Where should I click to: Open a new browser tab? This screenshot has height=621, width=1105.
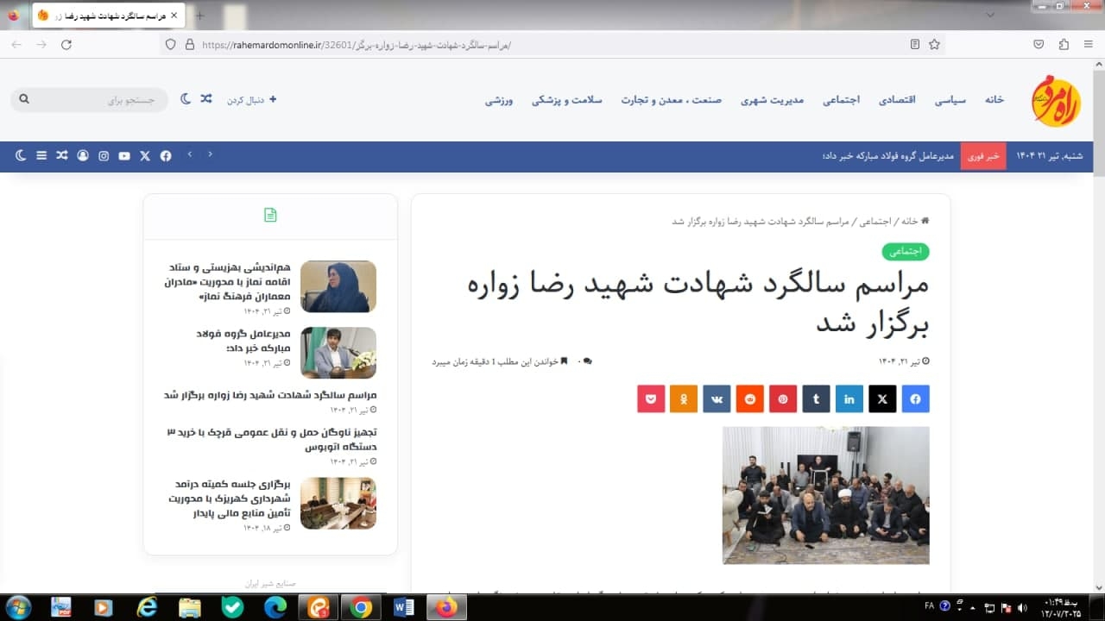point(200,16)
